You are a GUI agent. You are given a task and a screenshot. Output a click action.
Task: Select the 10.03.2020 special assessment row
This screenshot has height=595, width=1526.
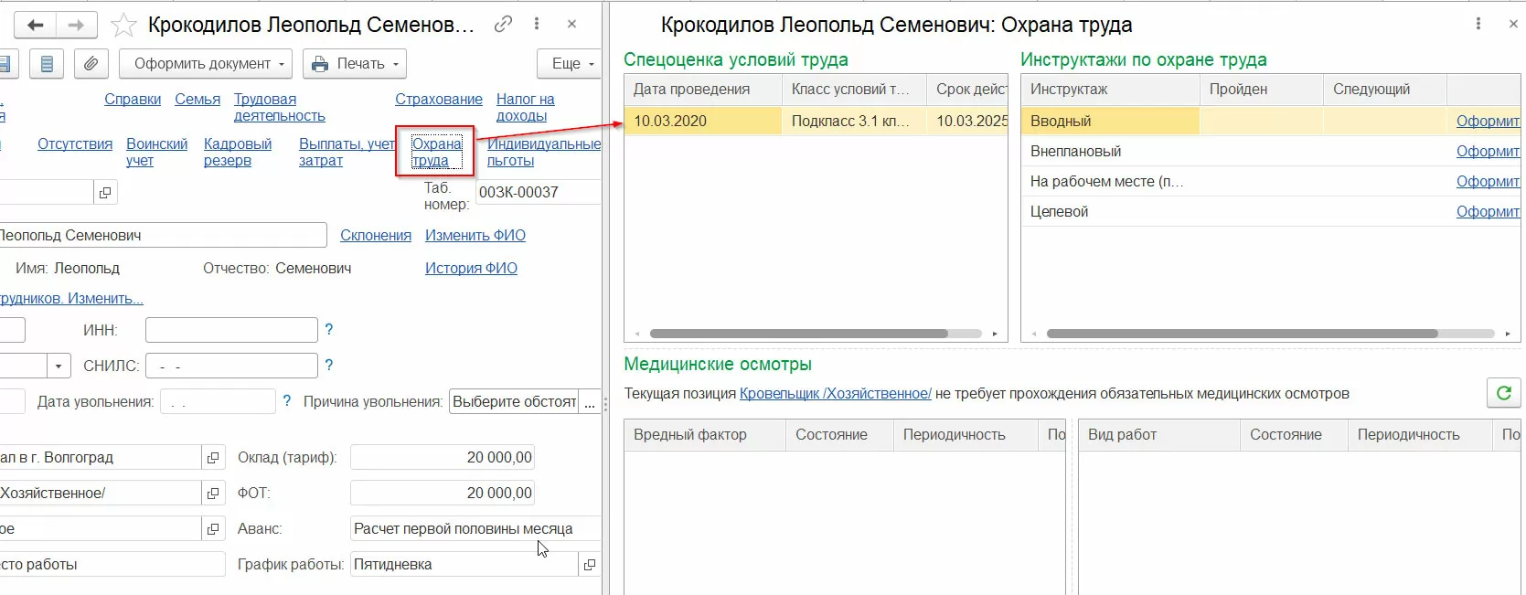point(702,121)
